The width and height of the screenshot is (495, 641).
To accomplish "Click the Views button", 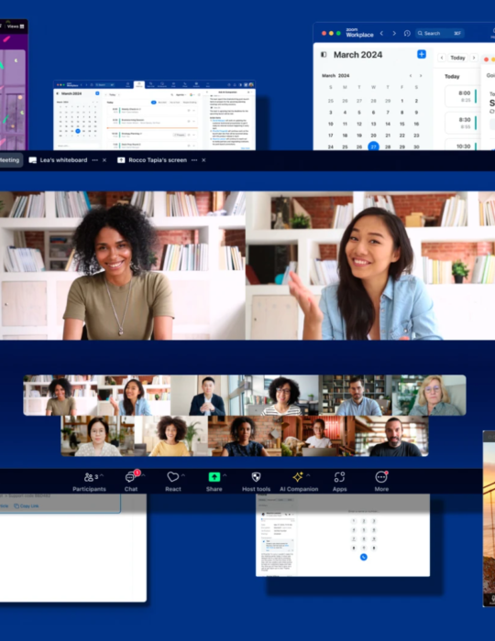I will coord(16,27).
